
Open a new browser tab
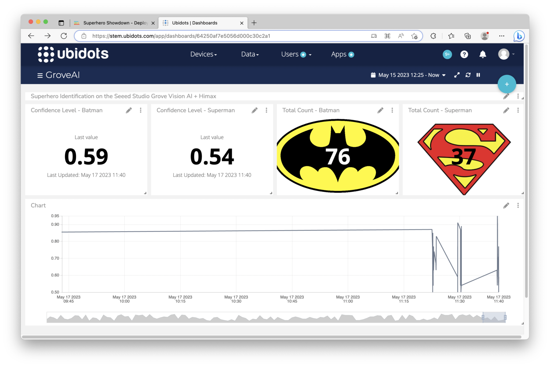tap(254, 23)
